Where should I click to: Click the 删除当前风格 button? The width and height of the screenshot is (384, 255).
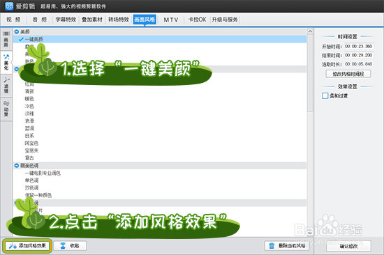pyautogui.click(x=287, y=246)
